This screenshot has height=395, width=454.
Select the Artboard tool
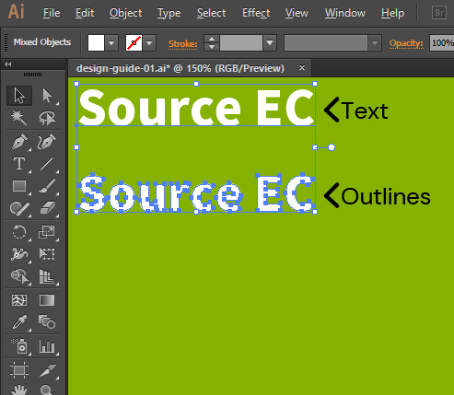click(x=19, y=370)
